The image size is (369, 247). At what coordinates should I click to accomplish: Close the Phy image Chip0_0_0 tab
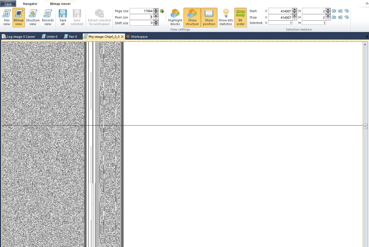click(122, 37)
